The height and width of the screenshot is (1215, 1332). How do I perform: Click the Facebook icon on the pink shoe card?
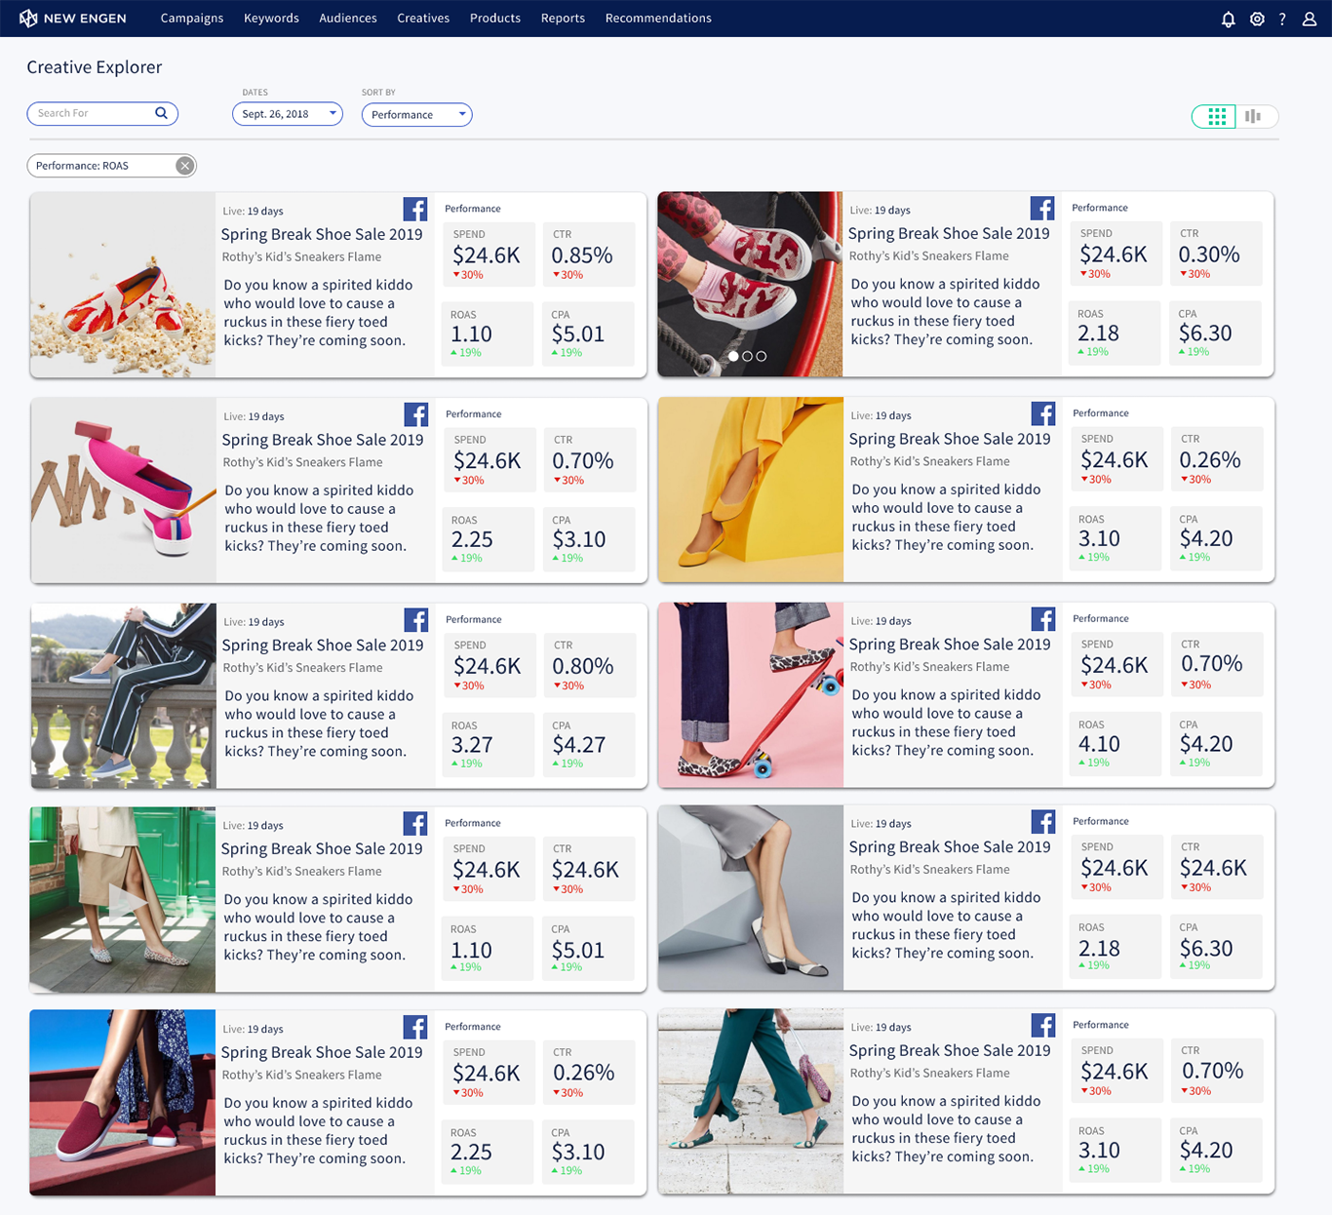[x=416, y=415]
